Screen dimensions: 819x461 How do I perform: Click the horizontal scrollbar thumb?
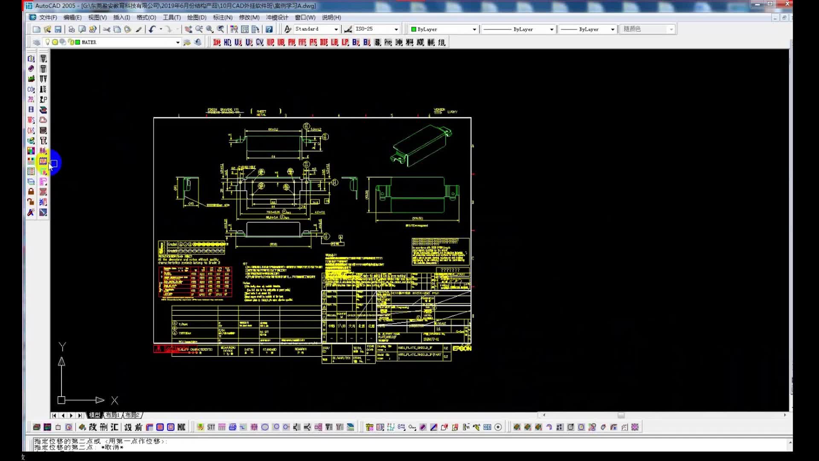coord(621,415)
